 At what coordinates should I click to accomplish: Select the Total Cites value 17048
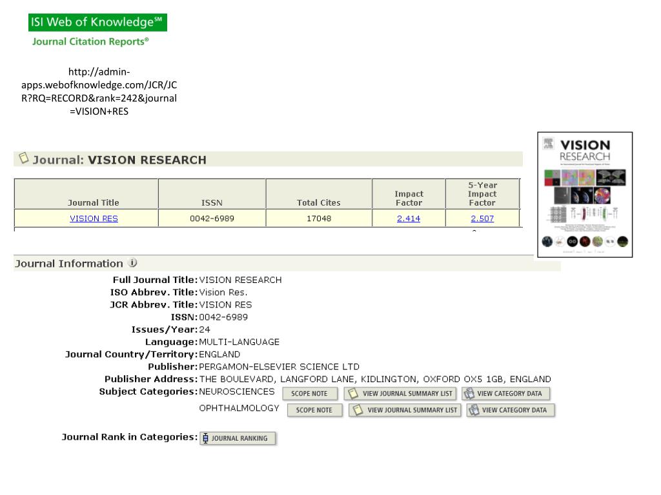[x=319, y=218]
